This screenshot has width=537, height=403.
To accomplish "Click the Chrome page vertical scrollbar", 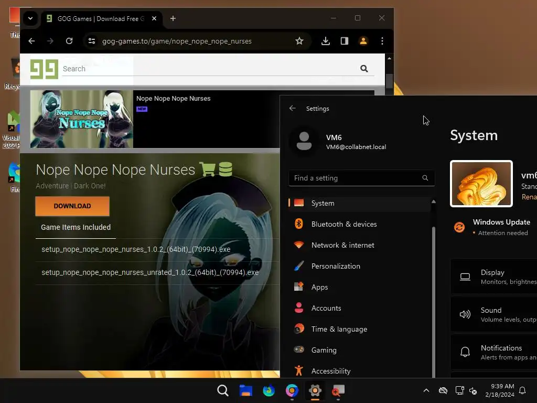I will tap(389, 81).
